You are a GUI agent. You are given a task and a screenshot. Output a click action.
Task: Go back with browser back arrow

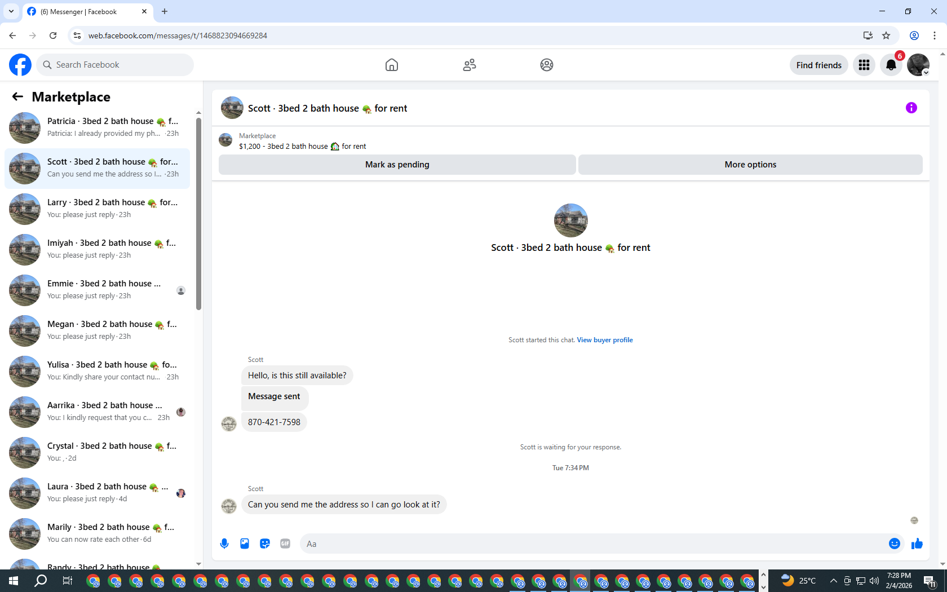click(x=12, y=36)
